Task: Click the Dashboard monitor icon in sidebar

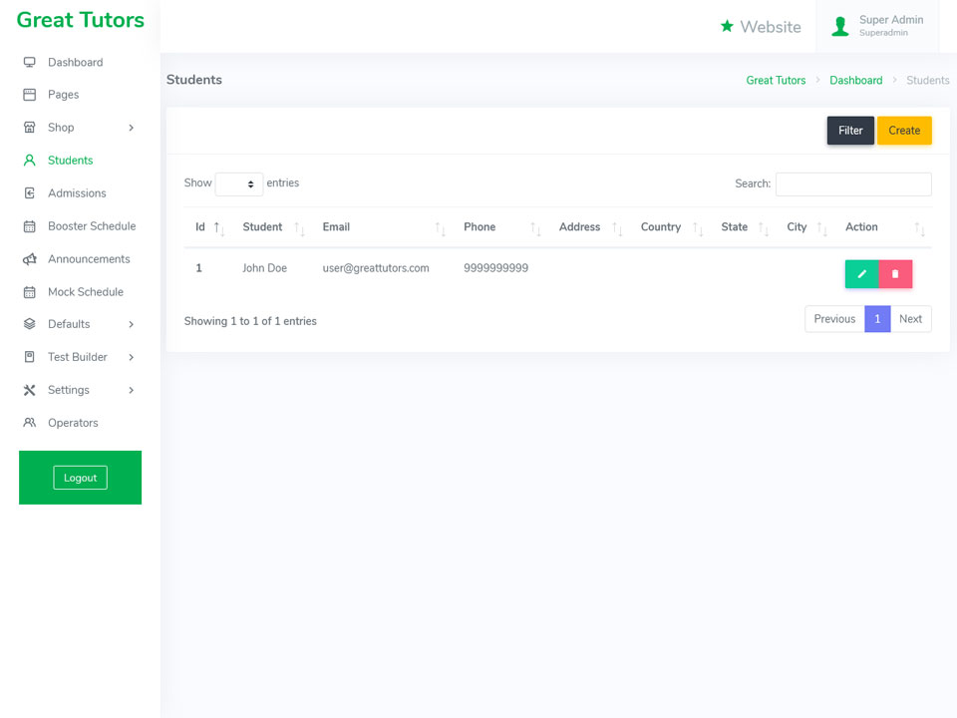Action: (x=29, y=62)
